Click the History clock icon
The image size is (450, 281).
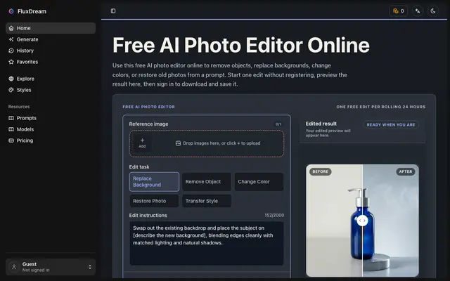(11, 51)
